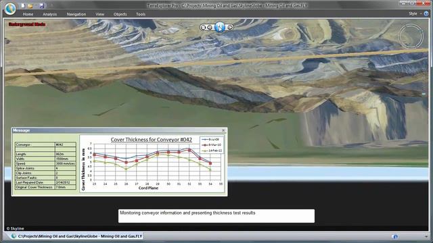Viewport: 433px width, 243px height.
Task: Click the 14-Feb-12 legend entry
Action: tap(212, 151)
